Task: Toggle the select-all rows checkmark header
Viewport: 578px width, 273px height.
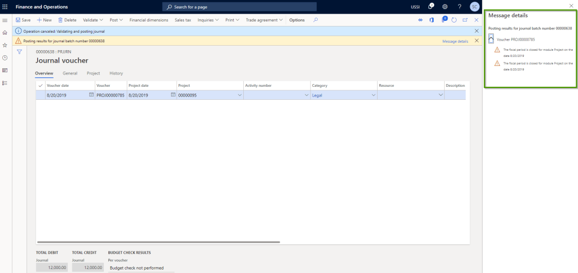Action: pos(40,86)
